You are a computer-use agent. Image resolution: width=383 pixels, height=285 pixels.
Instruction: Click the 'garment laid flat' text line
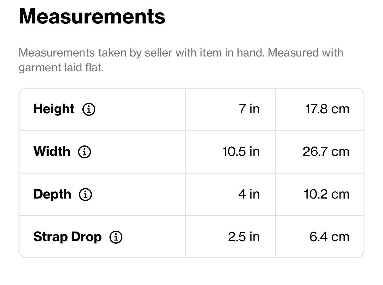point(61,67)
